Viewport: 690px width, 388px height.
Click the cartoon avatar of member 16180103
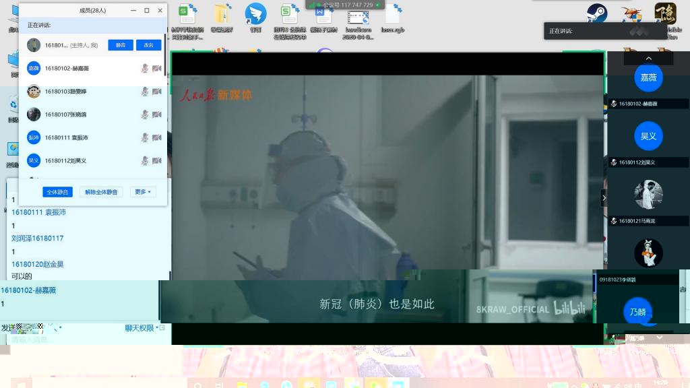(34, 92)
